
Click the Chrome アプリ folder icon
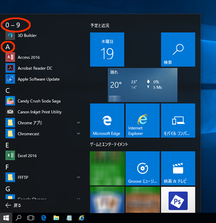click(x=10, y=123)
